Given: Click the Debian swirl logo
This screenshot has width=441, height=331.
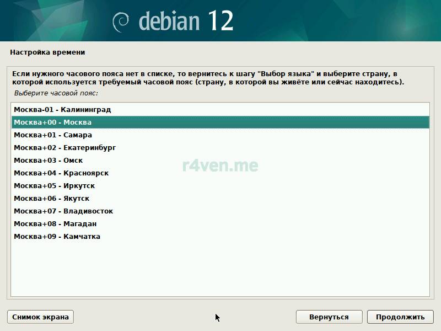Looking at the screenshot, I should (x=121, y=22).
